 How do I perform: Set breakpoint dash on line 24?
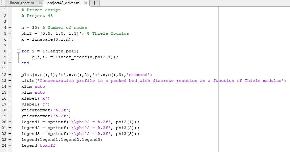(x=10, y=145)
